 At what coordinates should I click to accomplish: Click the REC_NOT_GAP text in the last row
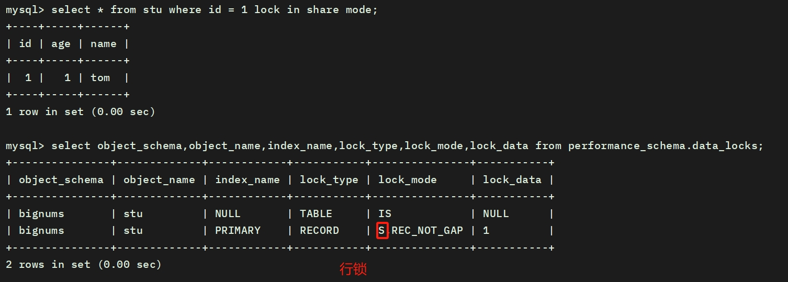(427, 231)
